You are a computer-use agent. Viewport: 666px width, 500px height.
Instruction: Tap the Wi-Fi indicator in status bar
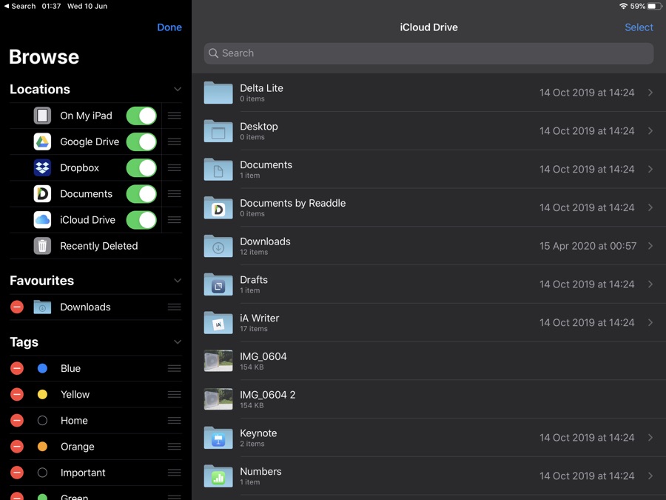coord(623,6)
